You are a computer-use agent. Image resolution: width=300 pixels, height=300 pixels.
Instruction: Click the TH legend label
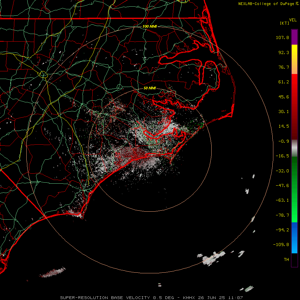coord(286,260)
